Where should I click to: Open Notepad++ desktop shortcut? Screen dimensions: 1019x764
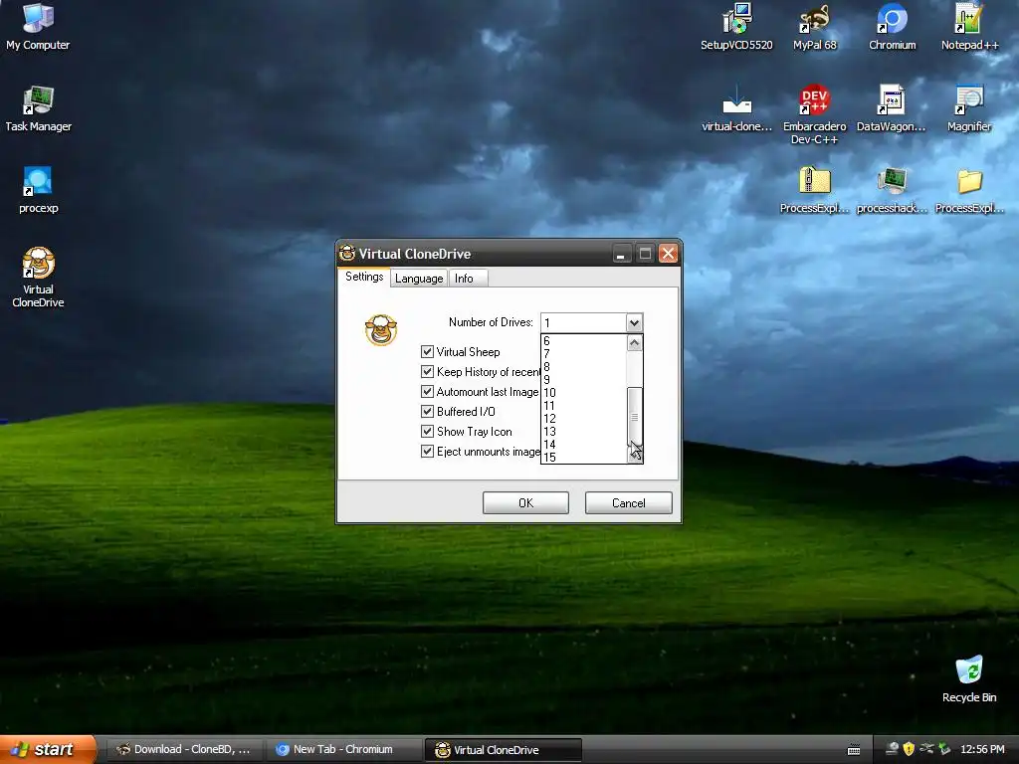(969, 26)
